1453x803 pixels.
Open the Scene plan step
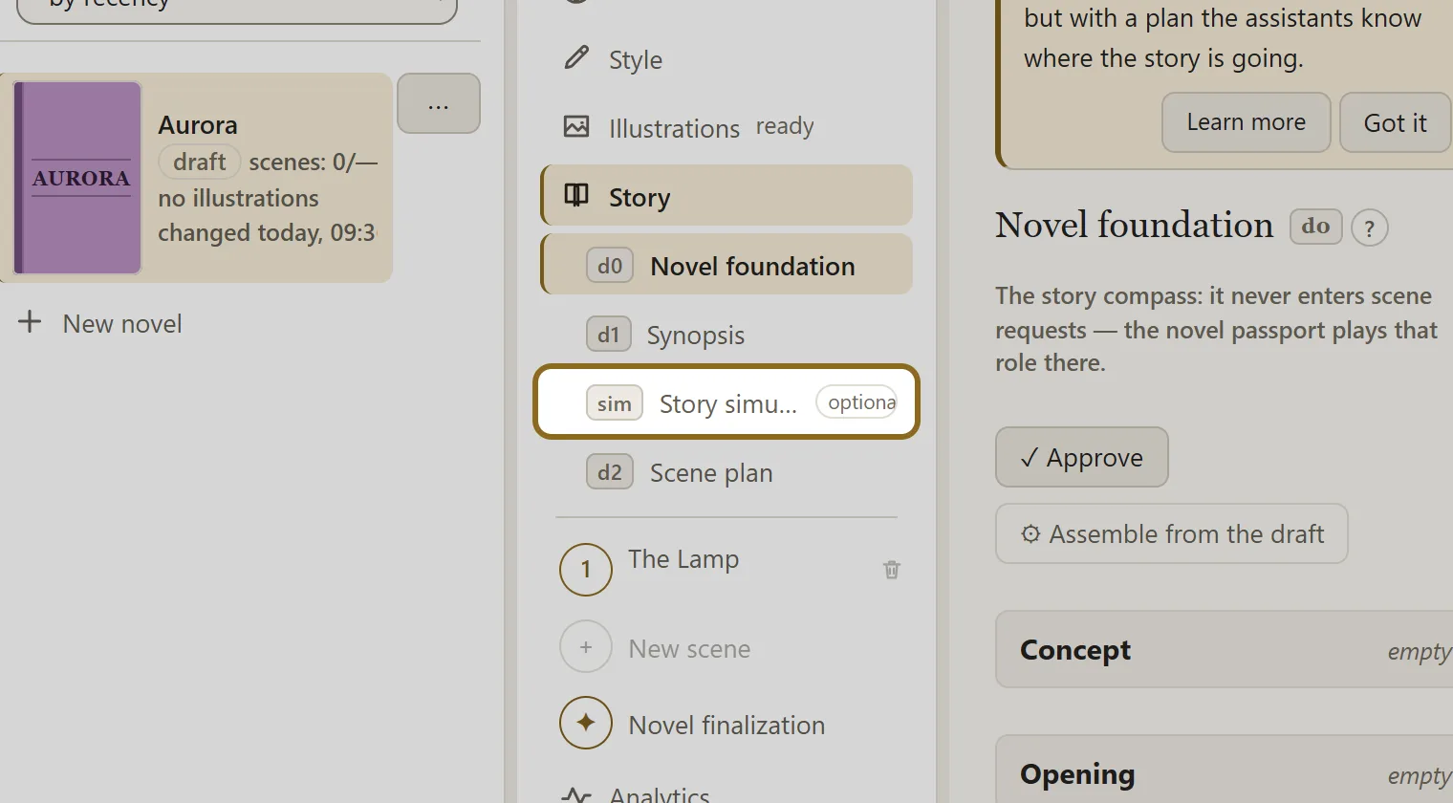click(x=726, y=472)
